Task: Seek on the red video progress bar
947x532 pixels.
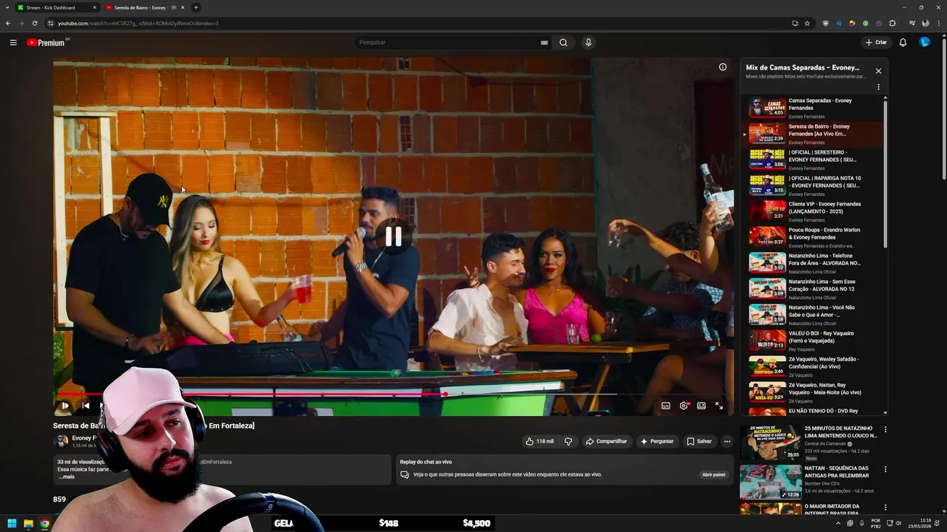Action: (392, 394)
